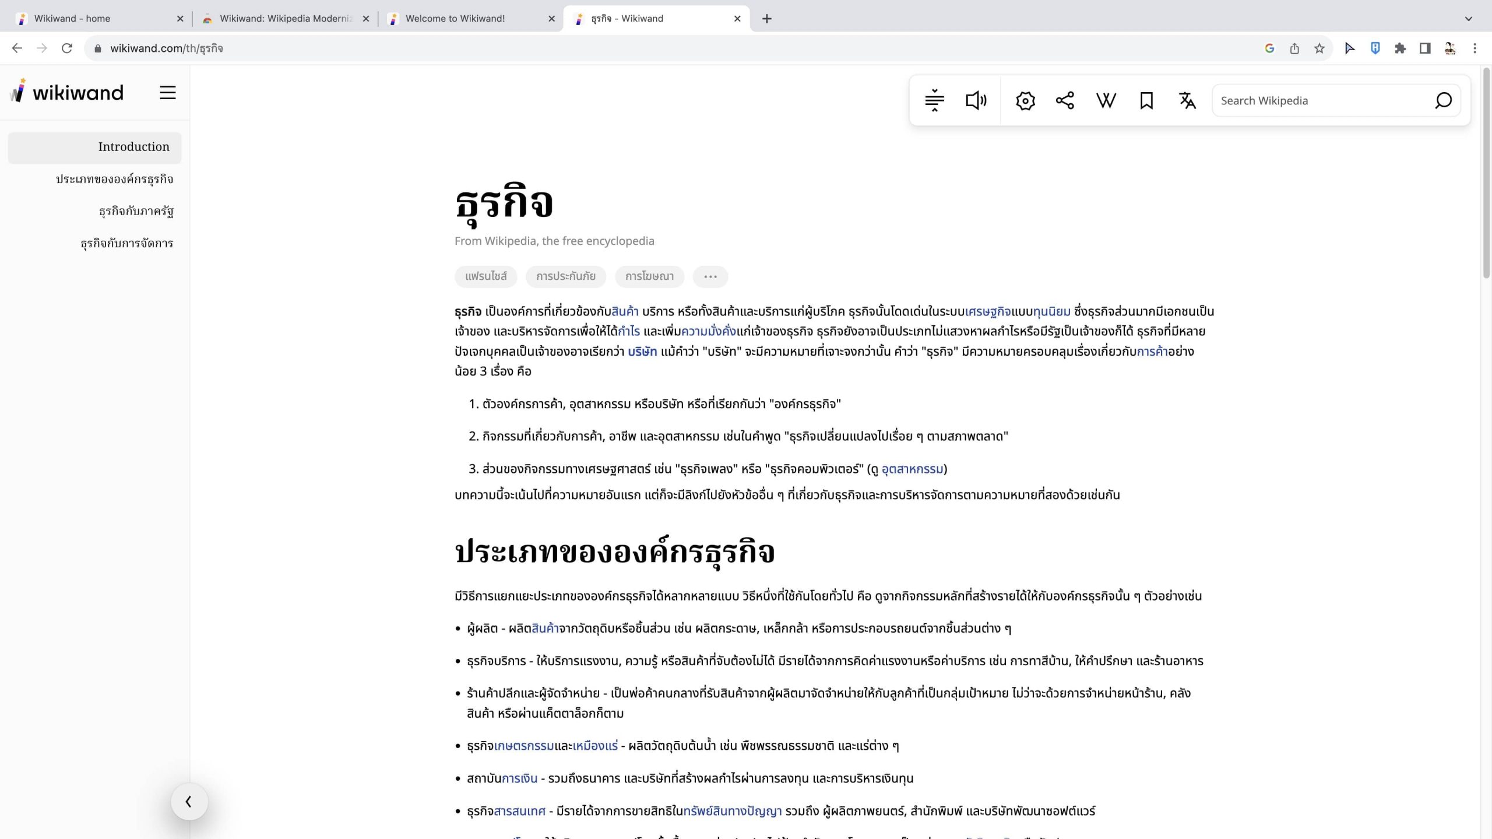This screenshot has height=839, width=1492.
Task: Toggle the sidebar hamburger menu
Action: coord(167,93)
